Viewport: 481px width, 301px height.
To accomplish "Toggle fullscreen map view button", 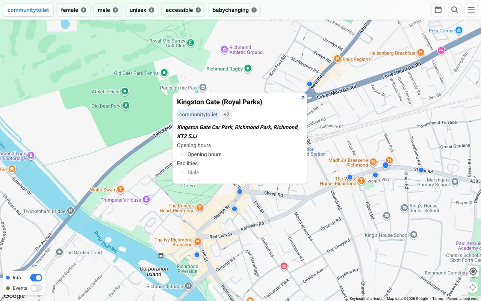I will click(x=473, y=287).
